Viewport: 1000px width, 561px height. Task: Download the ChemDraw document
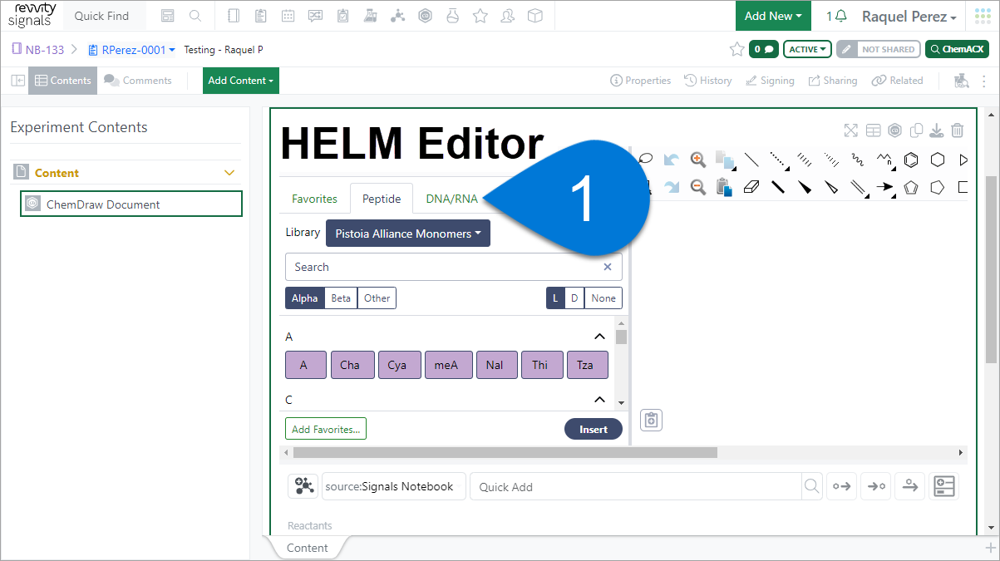click(x=937, y=130)
